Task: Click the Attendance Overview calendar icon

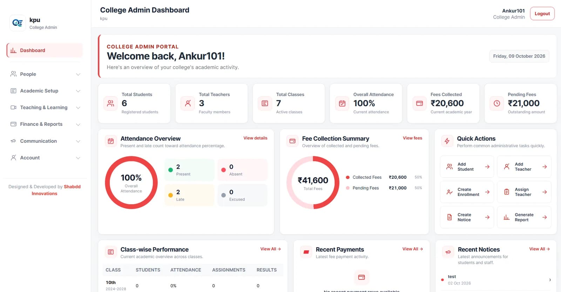Action: pos(111,141)
